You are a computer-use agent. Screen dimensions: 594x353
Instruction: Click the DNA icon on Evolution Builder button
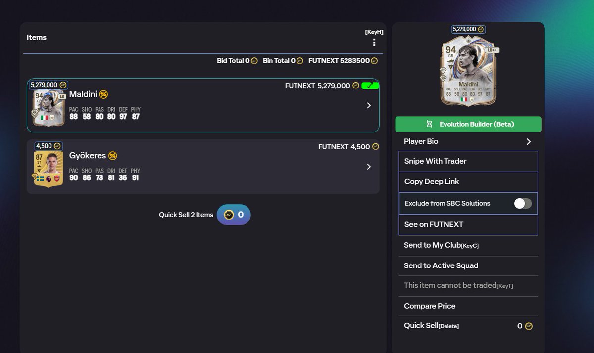(430, 124)
